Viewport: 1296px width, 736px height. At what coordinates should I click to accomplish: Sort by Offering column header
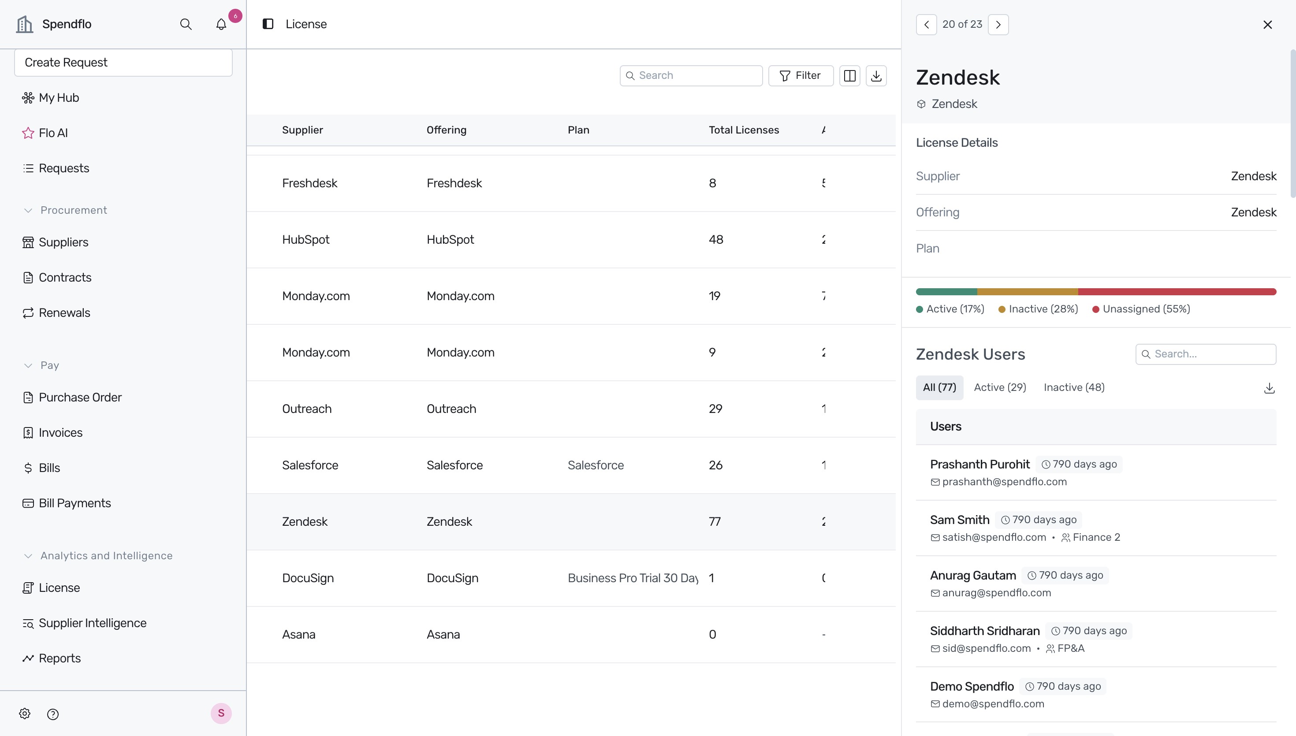(x=446, y=130)
